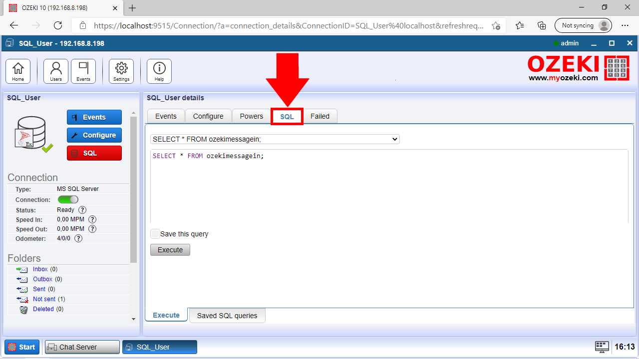Click the Odometer help question mark icon
639x359 pixels.
pos(78,238)
